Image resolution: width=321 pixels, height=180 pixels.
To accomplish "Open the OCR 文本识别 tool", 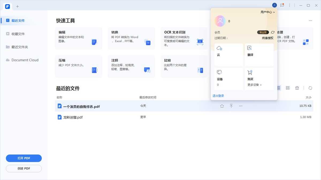I will coord(184,38).
